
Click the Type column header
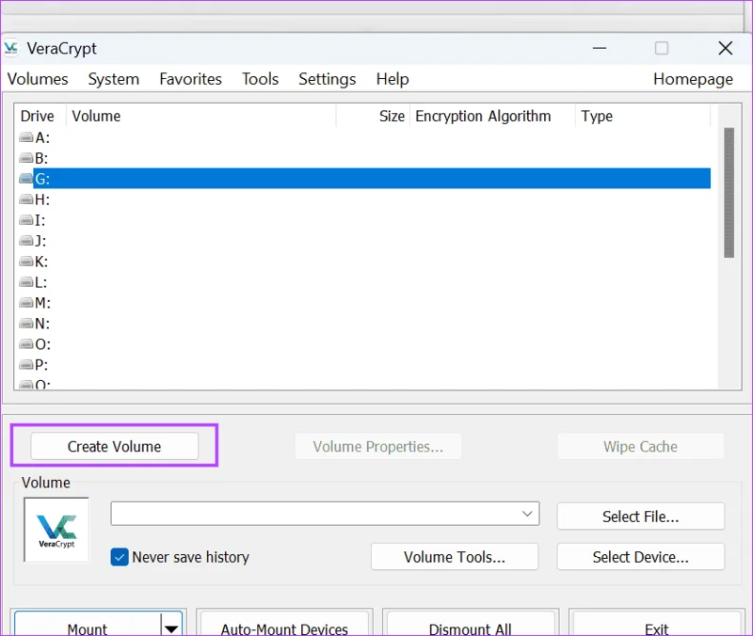(643, 116)
